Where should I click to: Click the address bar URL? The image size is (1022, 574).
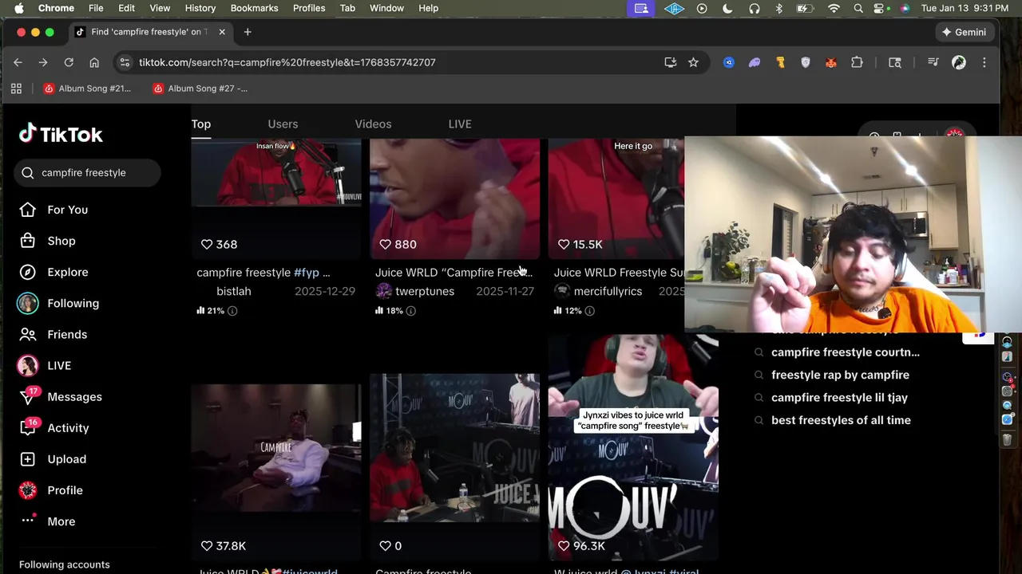click(x=287, y=62)
